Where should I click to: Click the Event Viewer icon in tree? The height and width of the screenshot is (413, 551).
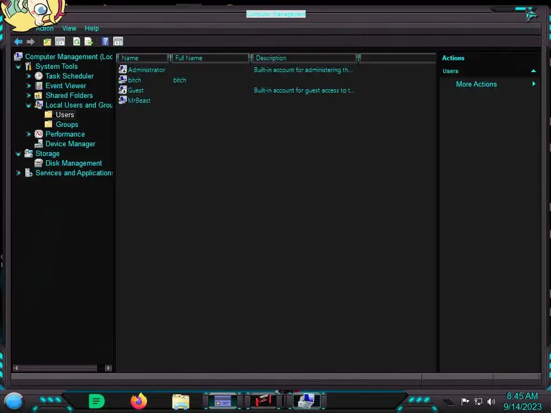pyautogui.click(x=39, y=86)
